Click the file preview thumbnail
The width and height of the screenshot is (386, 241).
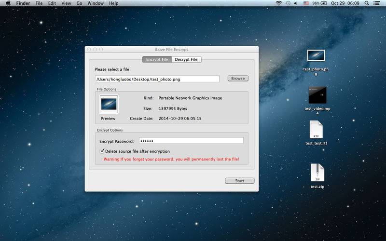point(109,104)
